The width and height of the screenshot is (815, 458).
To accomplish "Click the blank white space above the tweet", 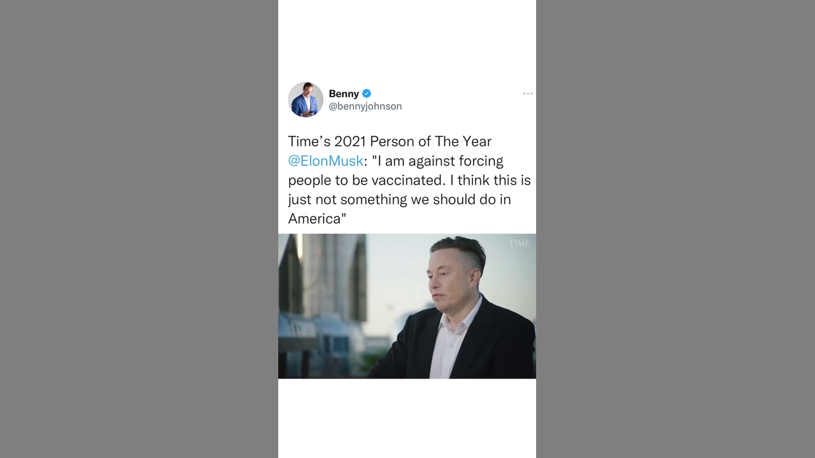I will click(407, 38).
